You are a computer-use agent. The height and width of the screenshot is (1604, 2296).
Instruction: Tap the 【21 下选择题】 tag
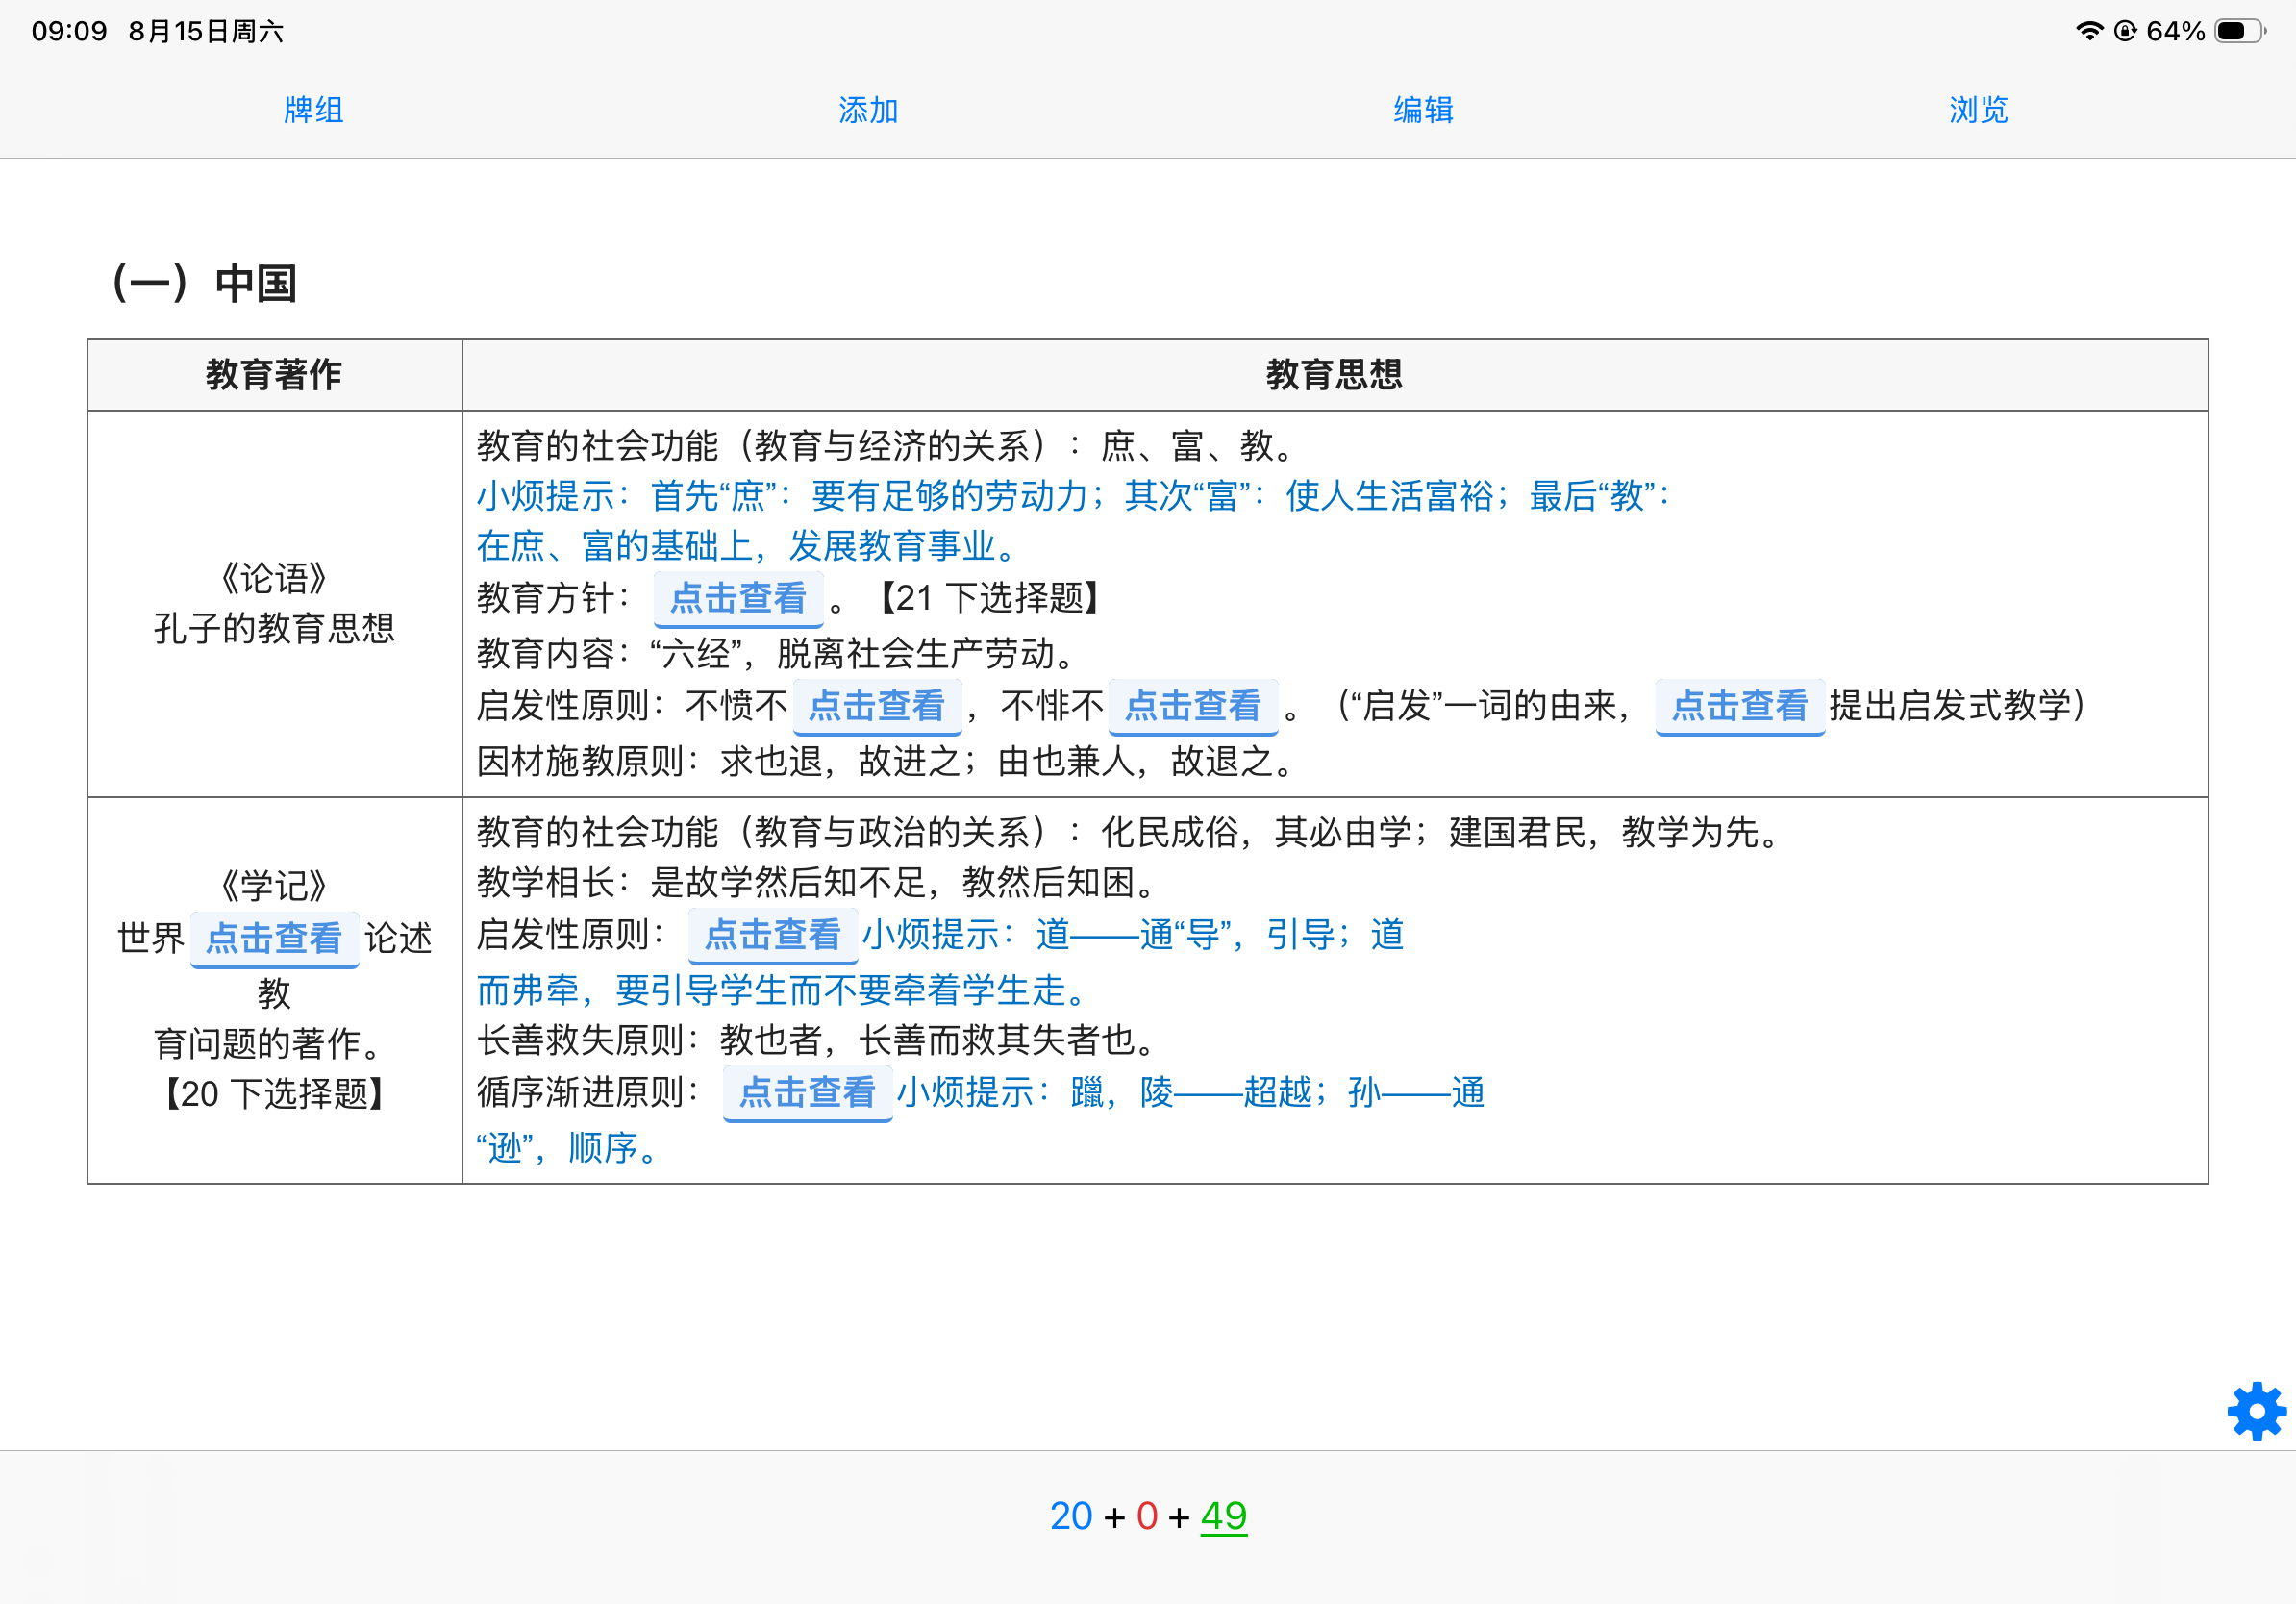point(988,598)
